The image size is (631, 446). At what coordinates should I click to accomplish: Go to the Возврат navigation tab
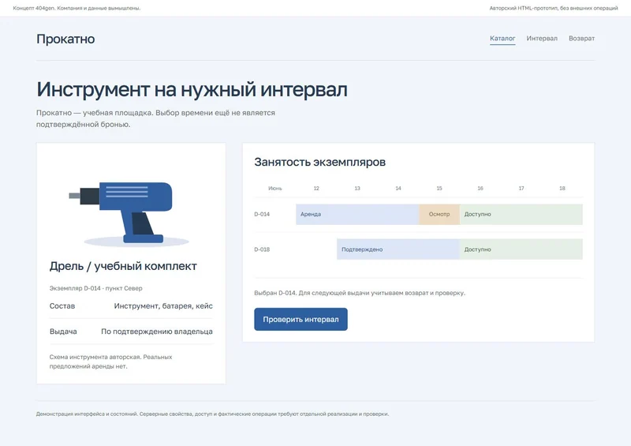pyautogui.click(x=581, y=38)
